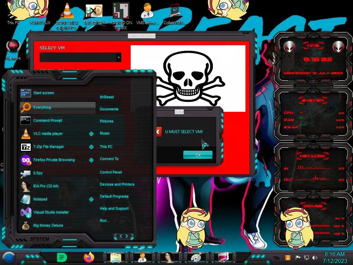Click the RAM usage row in SYSTEM gadget
353x265 pixels.
(x=314, y=120)
